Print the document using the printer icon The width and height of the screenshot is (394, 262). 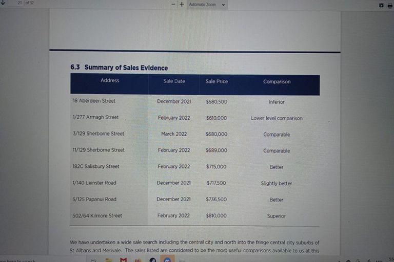(389, 5)
